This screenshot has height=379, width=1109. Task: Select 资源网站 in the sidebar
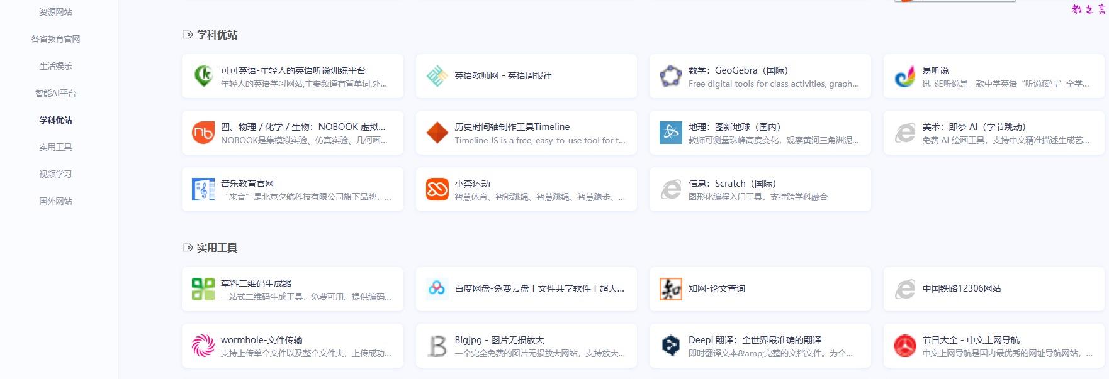(55, 12)
